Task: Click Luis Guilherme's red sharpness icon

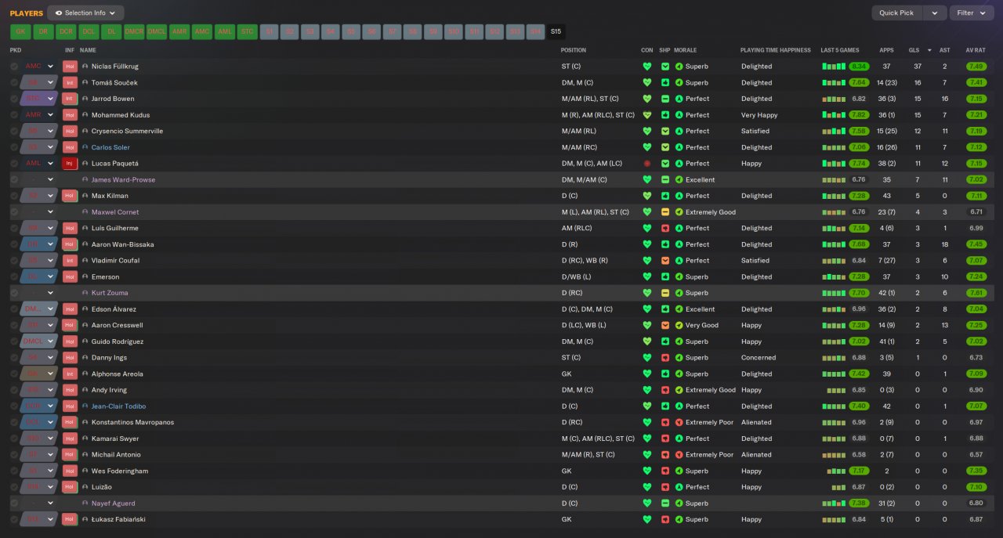Action: coord(665,228)
